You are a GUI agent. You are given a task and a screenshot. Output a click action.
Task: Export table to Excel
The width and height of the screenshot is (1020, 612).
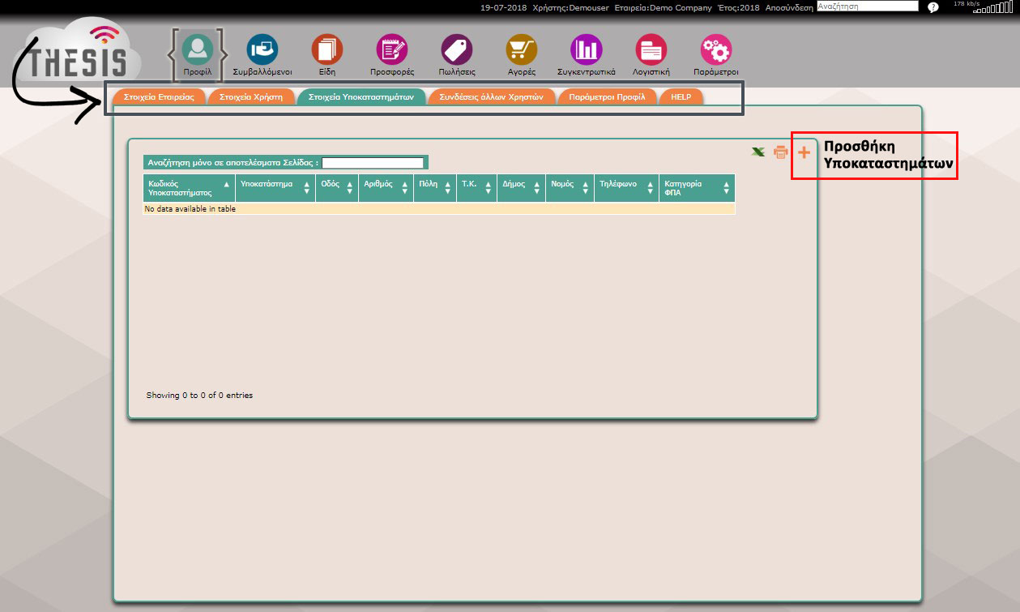[x=758, y=152]
